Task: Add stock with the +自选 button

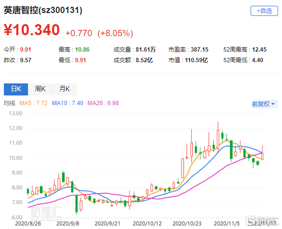Action: [x=264, y=11]
